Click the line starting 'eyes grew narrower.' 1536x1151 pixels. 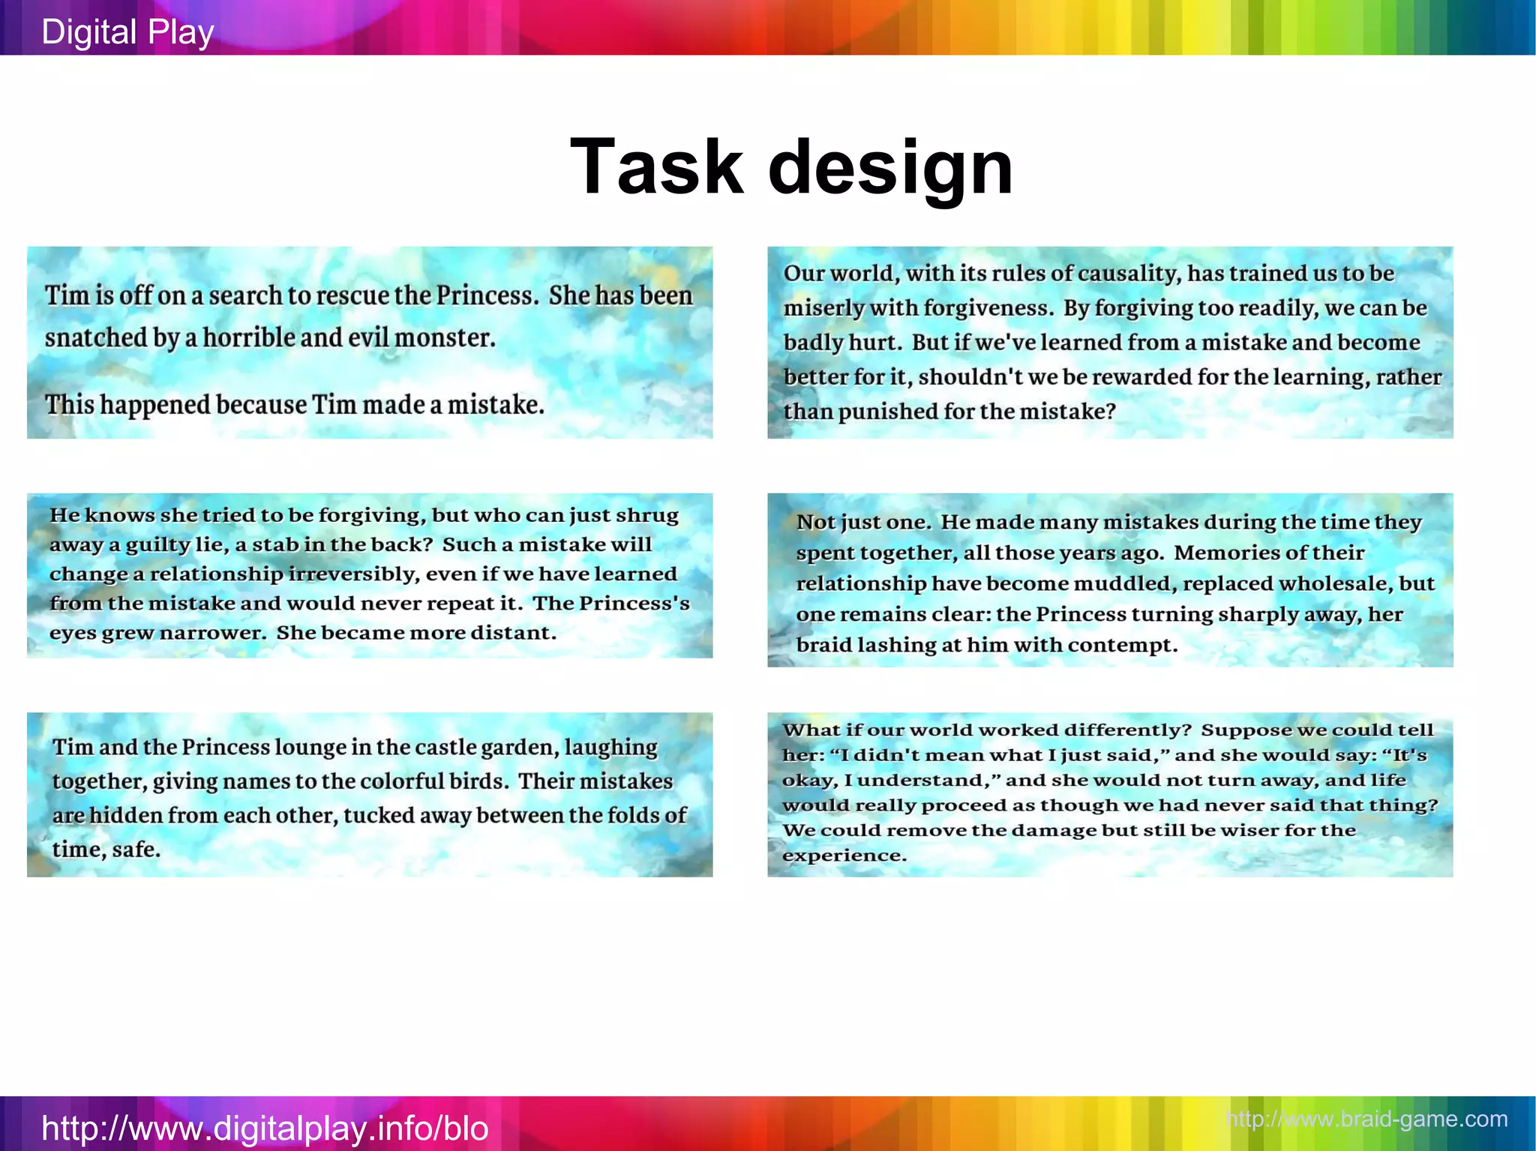click(303, 633)
